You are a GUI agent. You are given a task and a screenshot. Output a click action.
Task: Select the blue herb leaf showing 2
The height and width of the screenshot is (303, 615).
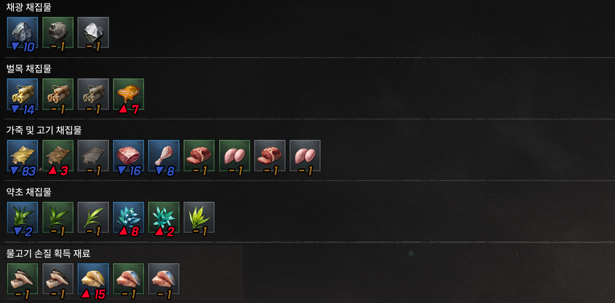tap(23, 217)
